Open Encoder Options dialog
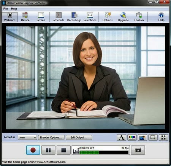 tap(51, 138)
